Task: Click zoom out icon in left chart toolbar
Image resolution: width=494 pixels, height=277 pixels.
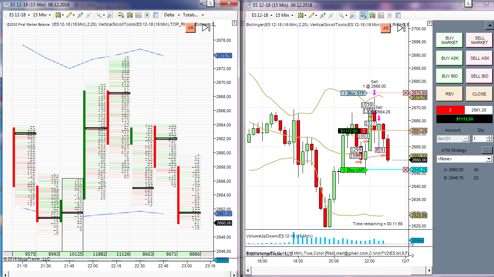Action: click(x=89, y=15)
